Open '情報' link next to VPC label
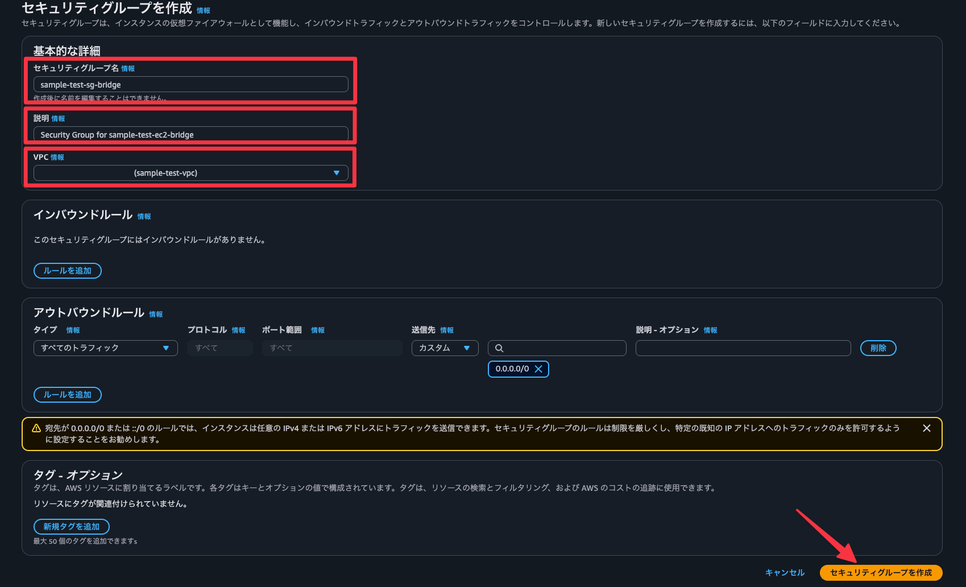966x587 pixels. pos(57,158)
